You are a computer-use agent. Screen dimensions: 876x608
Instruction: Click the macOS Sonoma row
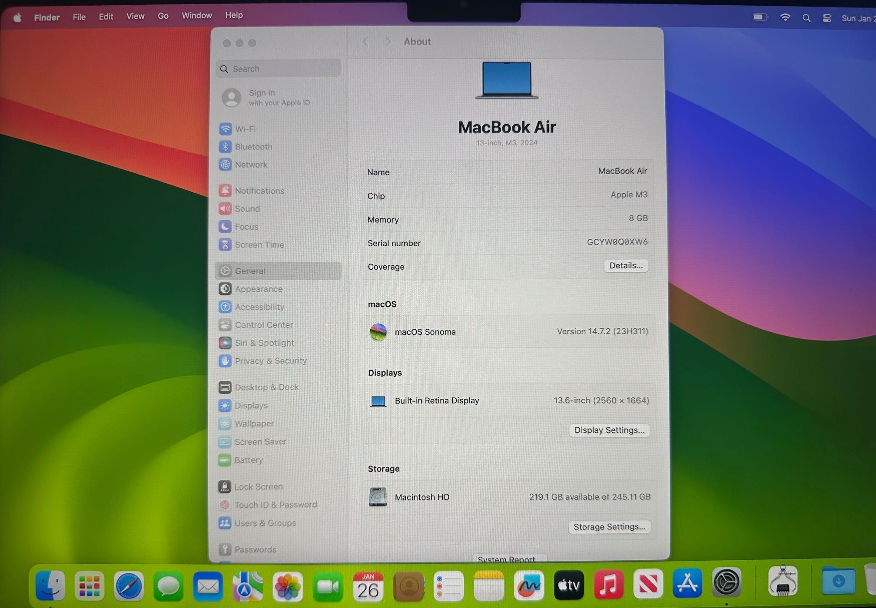click(x=508, y=332)
